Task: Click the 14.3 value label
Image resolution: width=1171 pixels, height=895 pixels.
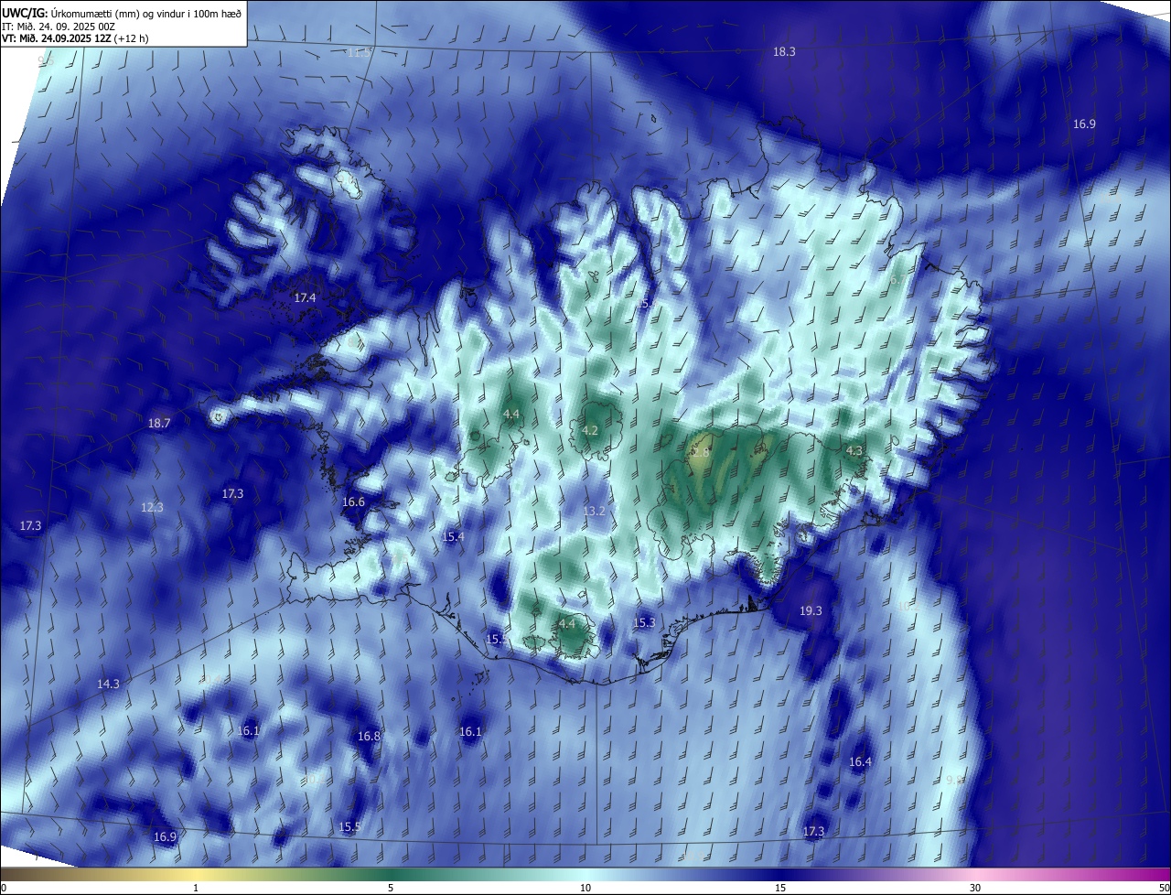Action: click(x=108, y=685)
